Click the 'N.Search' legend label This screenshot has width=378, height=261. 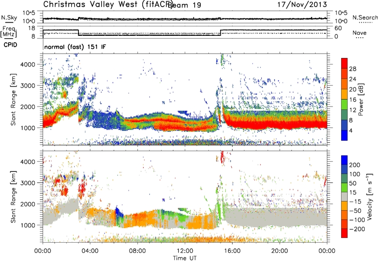[365, 17]
